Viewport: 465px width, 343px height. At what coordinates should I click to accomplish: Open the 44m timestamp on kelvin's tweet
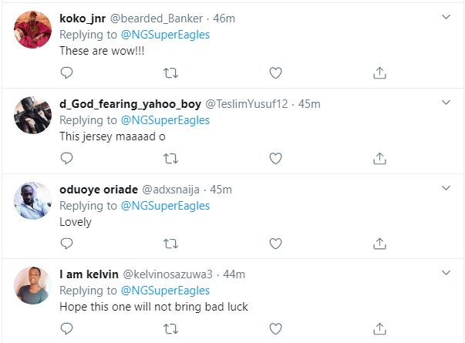(x=234, y=274)
